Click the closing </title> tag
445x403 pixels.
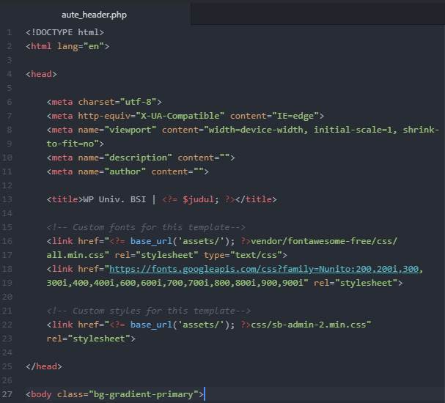click(x=256, y=199)
